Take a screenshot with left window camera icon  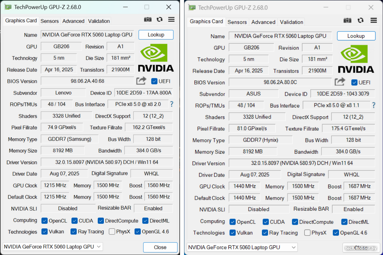(148, 20)
